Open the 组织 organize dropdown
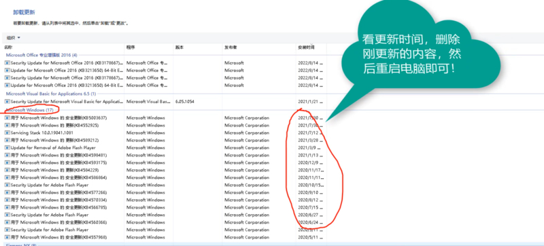The image size is (544, 246). coord(14,38)
